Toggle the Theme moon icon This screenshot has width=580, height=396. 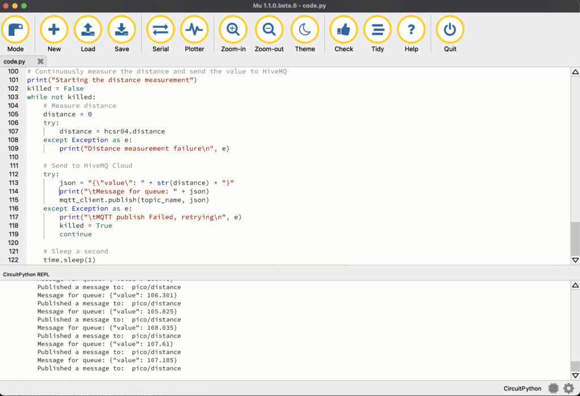pos(305,33)
